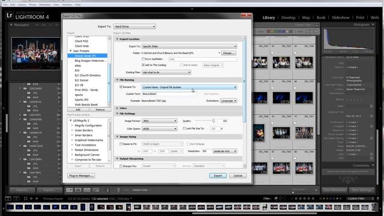Click Add under the Preset list

pyautogui.click(x=78, y=109)
